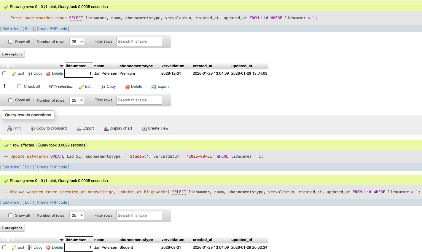Copy the Jan Petersen row
The width and height of the screenshot is (422, 252).
click(35, 73)
